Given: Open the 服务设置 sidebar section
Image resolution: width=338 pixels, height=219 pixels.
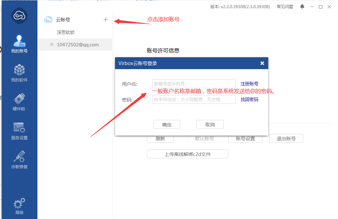Looking at the screenshot, I should point(19,131).
